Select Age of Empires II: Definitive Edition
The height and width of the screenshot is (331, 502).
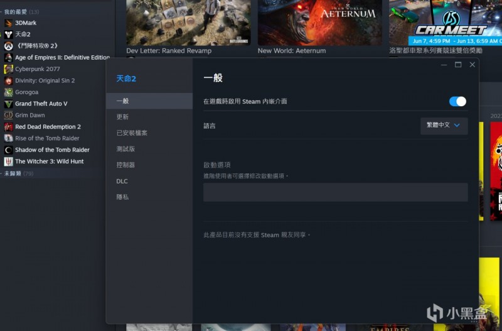click(62, 57)
